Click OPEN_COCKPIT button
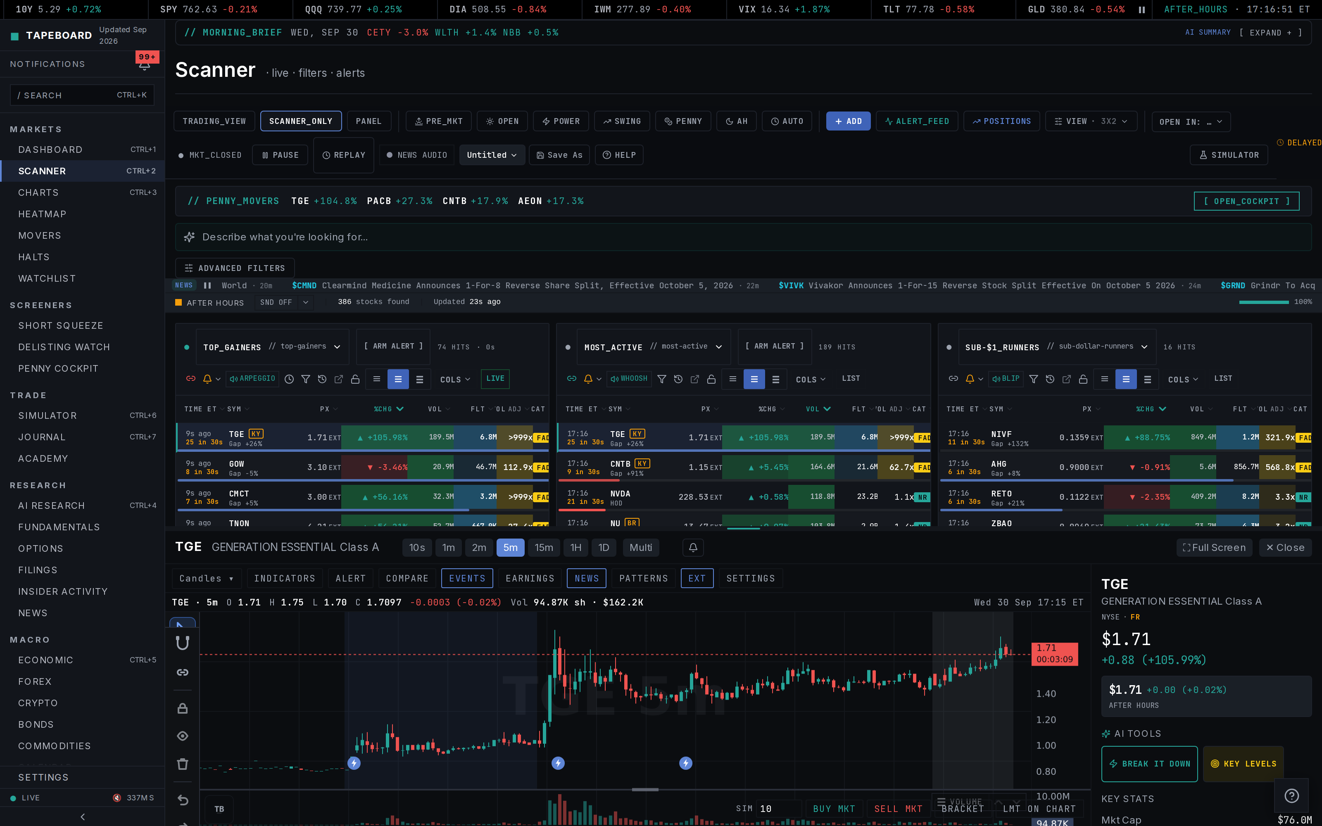Image resolution: width=1322 pixels, height=826 pixels. (1246, 201)
